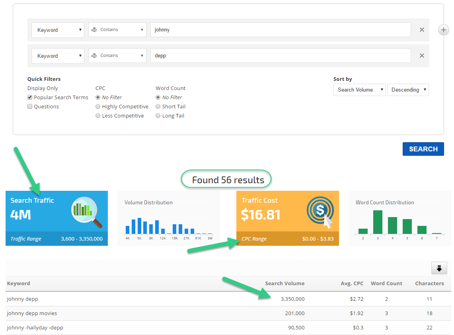This screenshot has width=454, height=335.
Task: Click the download arrow icon above table
Action: point(439,268)
